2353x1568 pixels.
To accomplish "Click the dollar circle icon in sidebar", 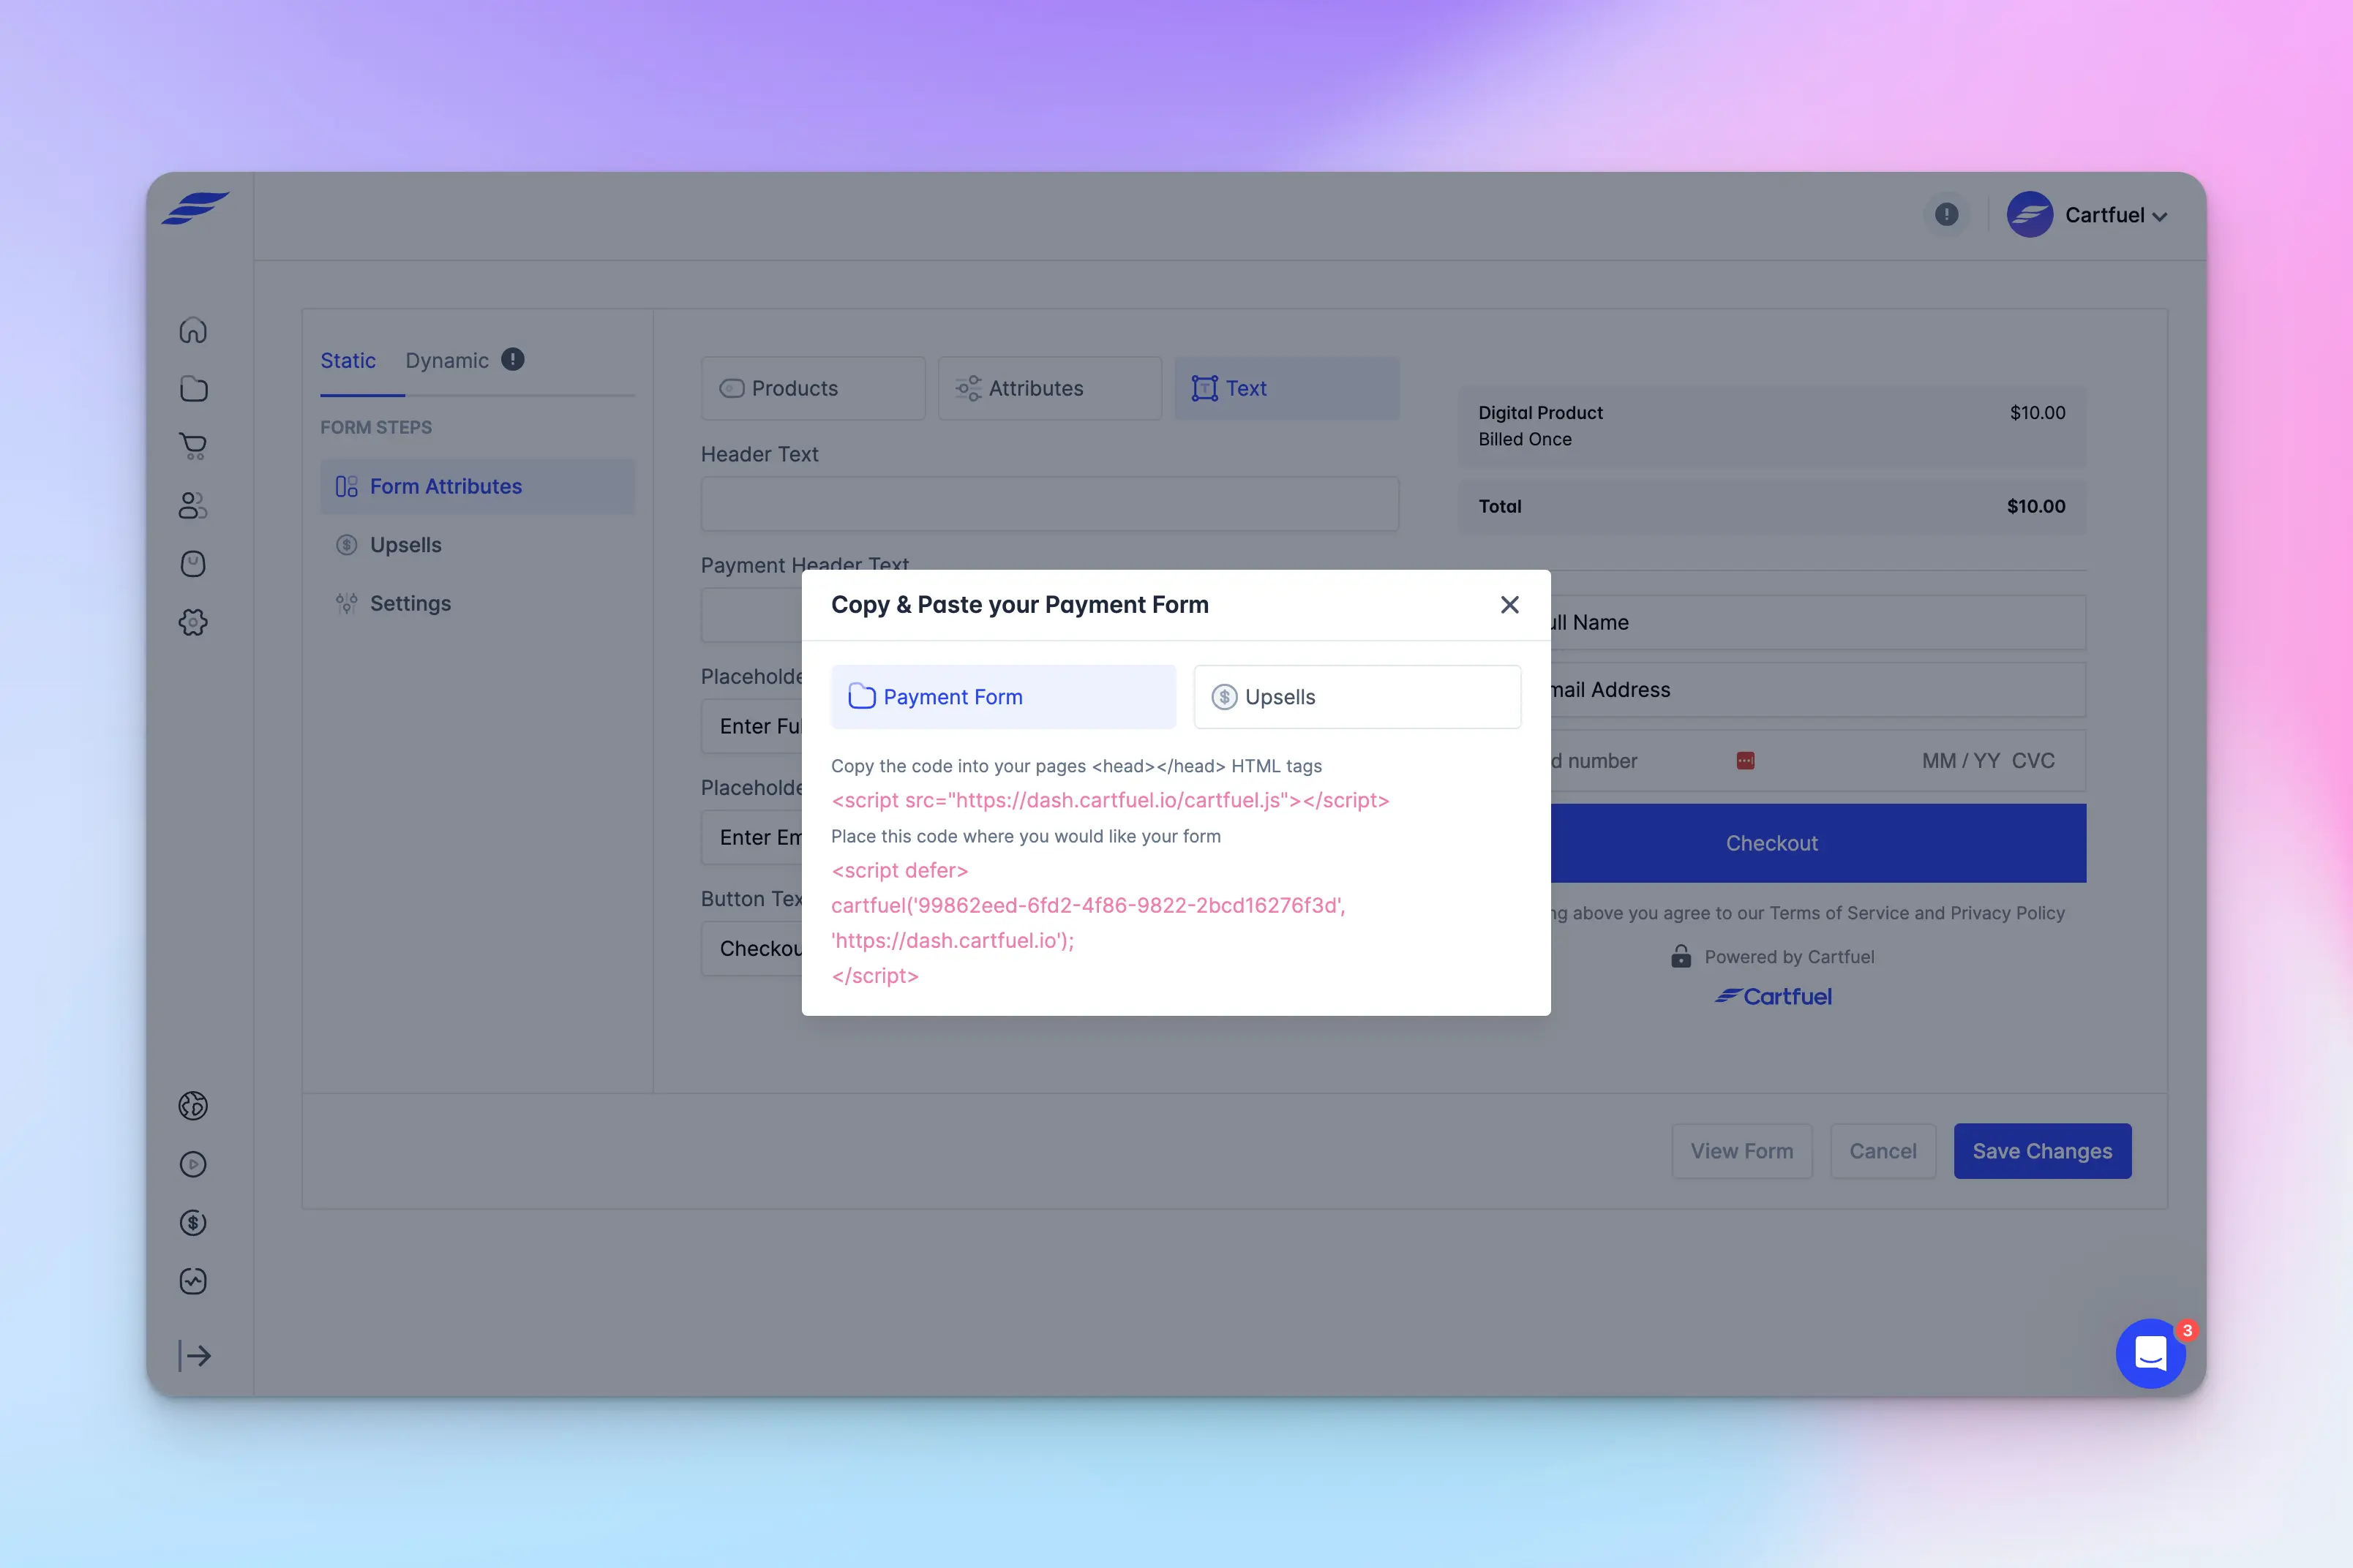I will pos(193,1223).
